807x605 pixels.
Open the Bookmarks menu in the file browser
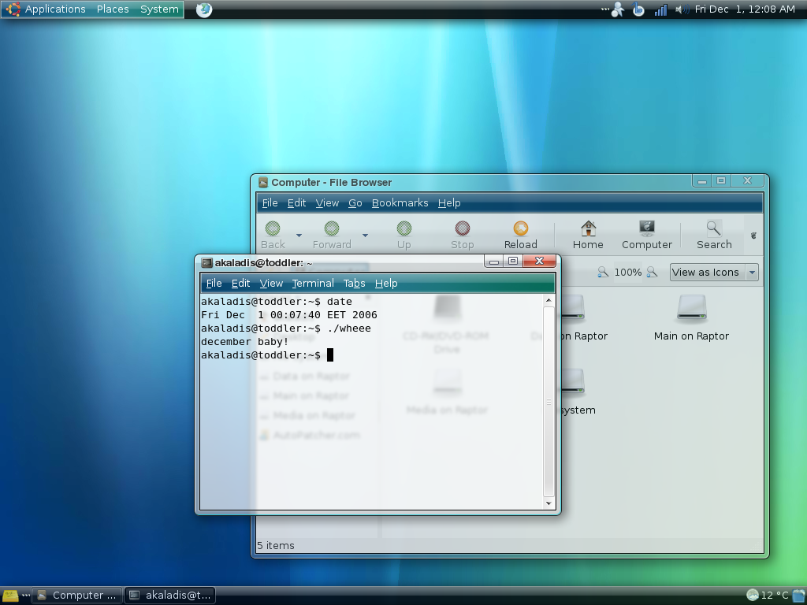coord(400,202)
